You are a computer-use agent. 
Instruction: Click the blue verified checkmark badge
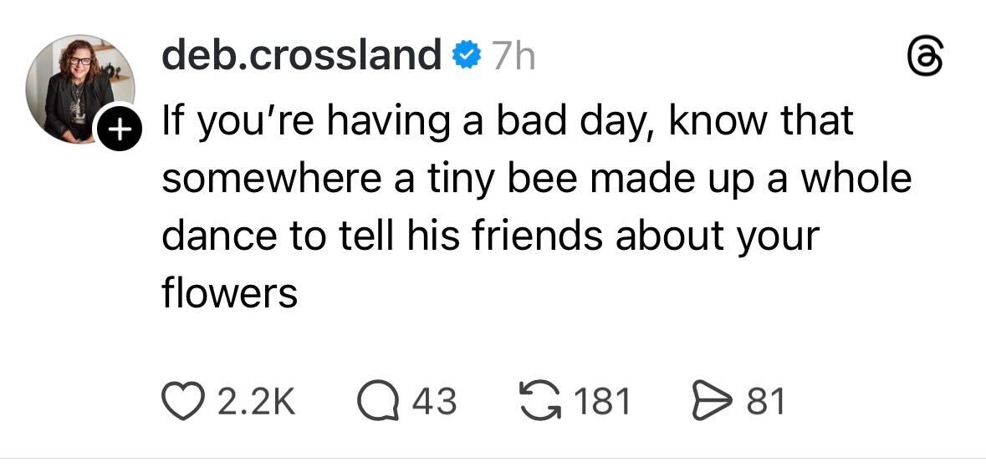point(465,58)
